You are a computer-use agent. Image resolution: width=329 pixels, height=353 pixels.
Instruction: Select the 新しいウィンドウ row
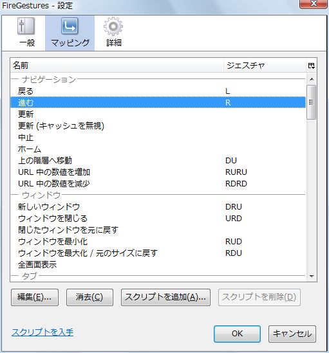158,206
